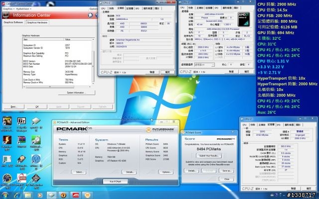Viewport: 319px width, 199px height.
Task: Select the Graphics Hardware tab
Action: pos(37,22)
